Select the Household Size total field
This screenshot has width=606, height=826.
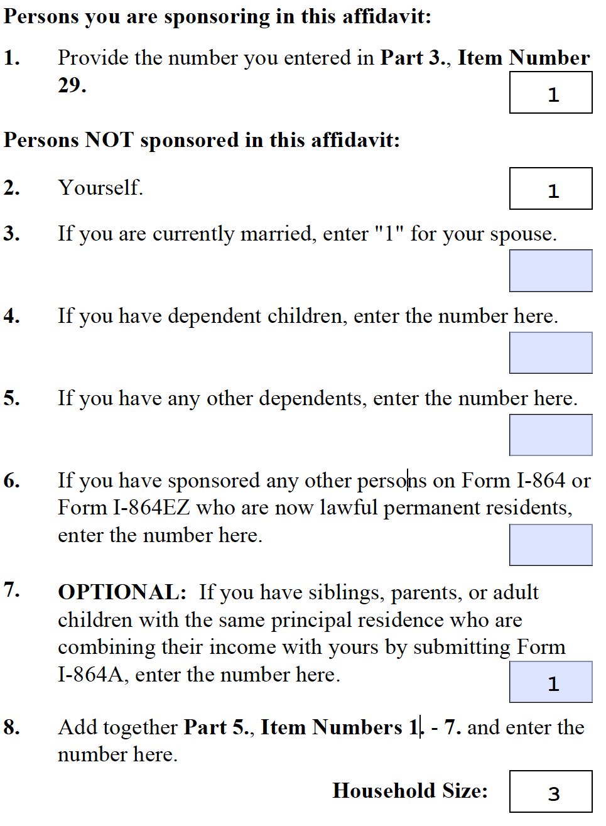click(551, 791)
